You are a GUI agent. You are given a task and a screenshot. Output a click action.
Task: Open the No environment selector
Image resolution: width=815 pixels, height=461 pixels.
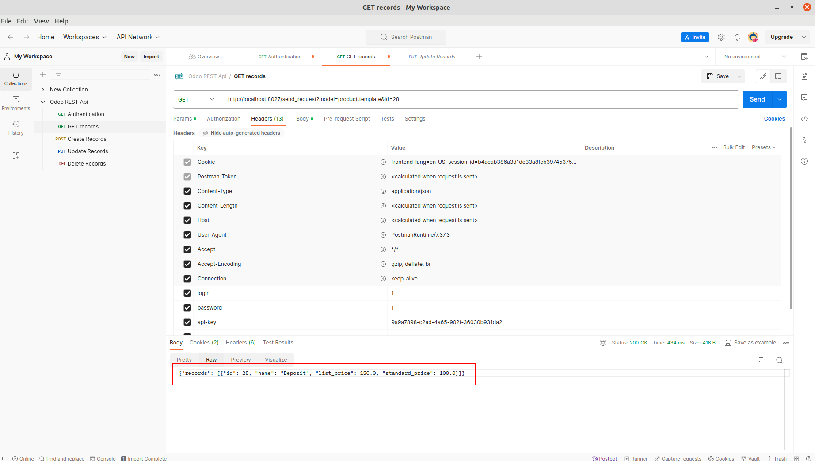pos(755,57)
